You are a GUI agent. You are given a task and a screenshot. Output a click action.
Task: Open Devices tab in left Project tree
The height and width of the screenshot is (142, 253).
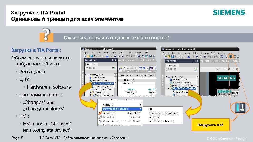click(x=91, y=64)
